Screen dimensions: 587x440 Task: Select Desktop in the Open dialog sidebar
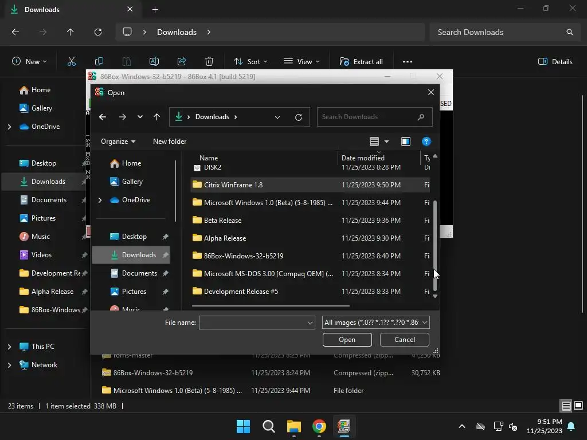coord(134,237)
